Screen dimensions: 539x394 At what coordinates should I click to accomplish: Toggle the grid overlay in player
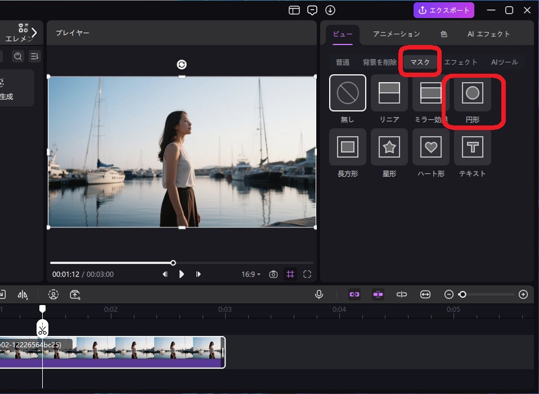[x=290, y=274]
